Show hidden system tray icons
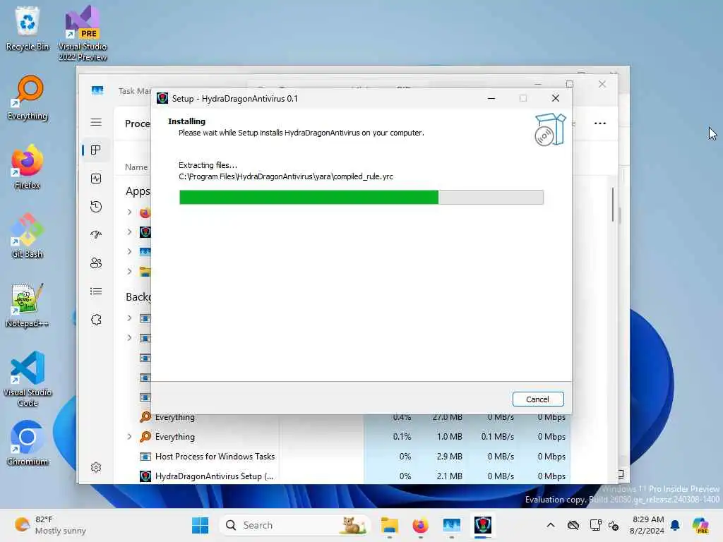This screenshot has width=723, height=542. (x=551, y=525)
